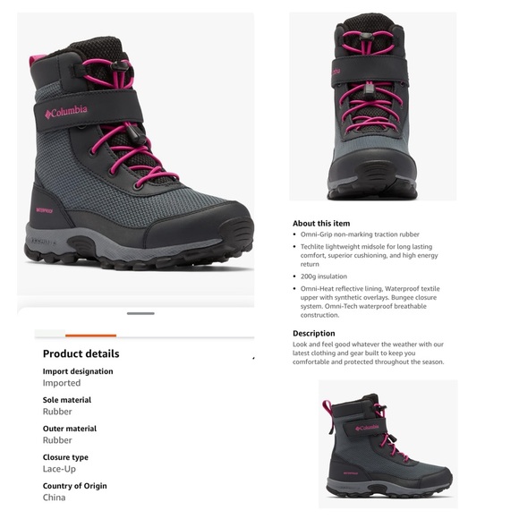Viewport: 519px width, 519px height.
Task: Click the Omni-Grip non-marking traction rubber bullet
Action: [360, 234]
